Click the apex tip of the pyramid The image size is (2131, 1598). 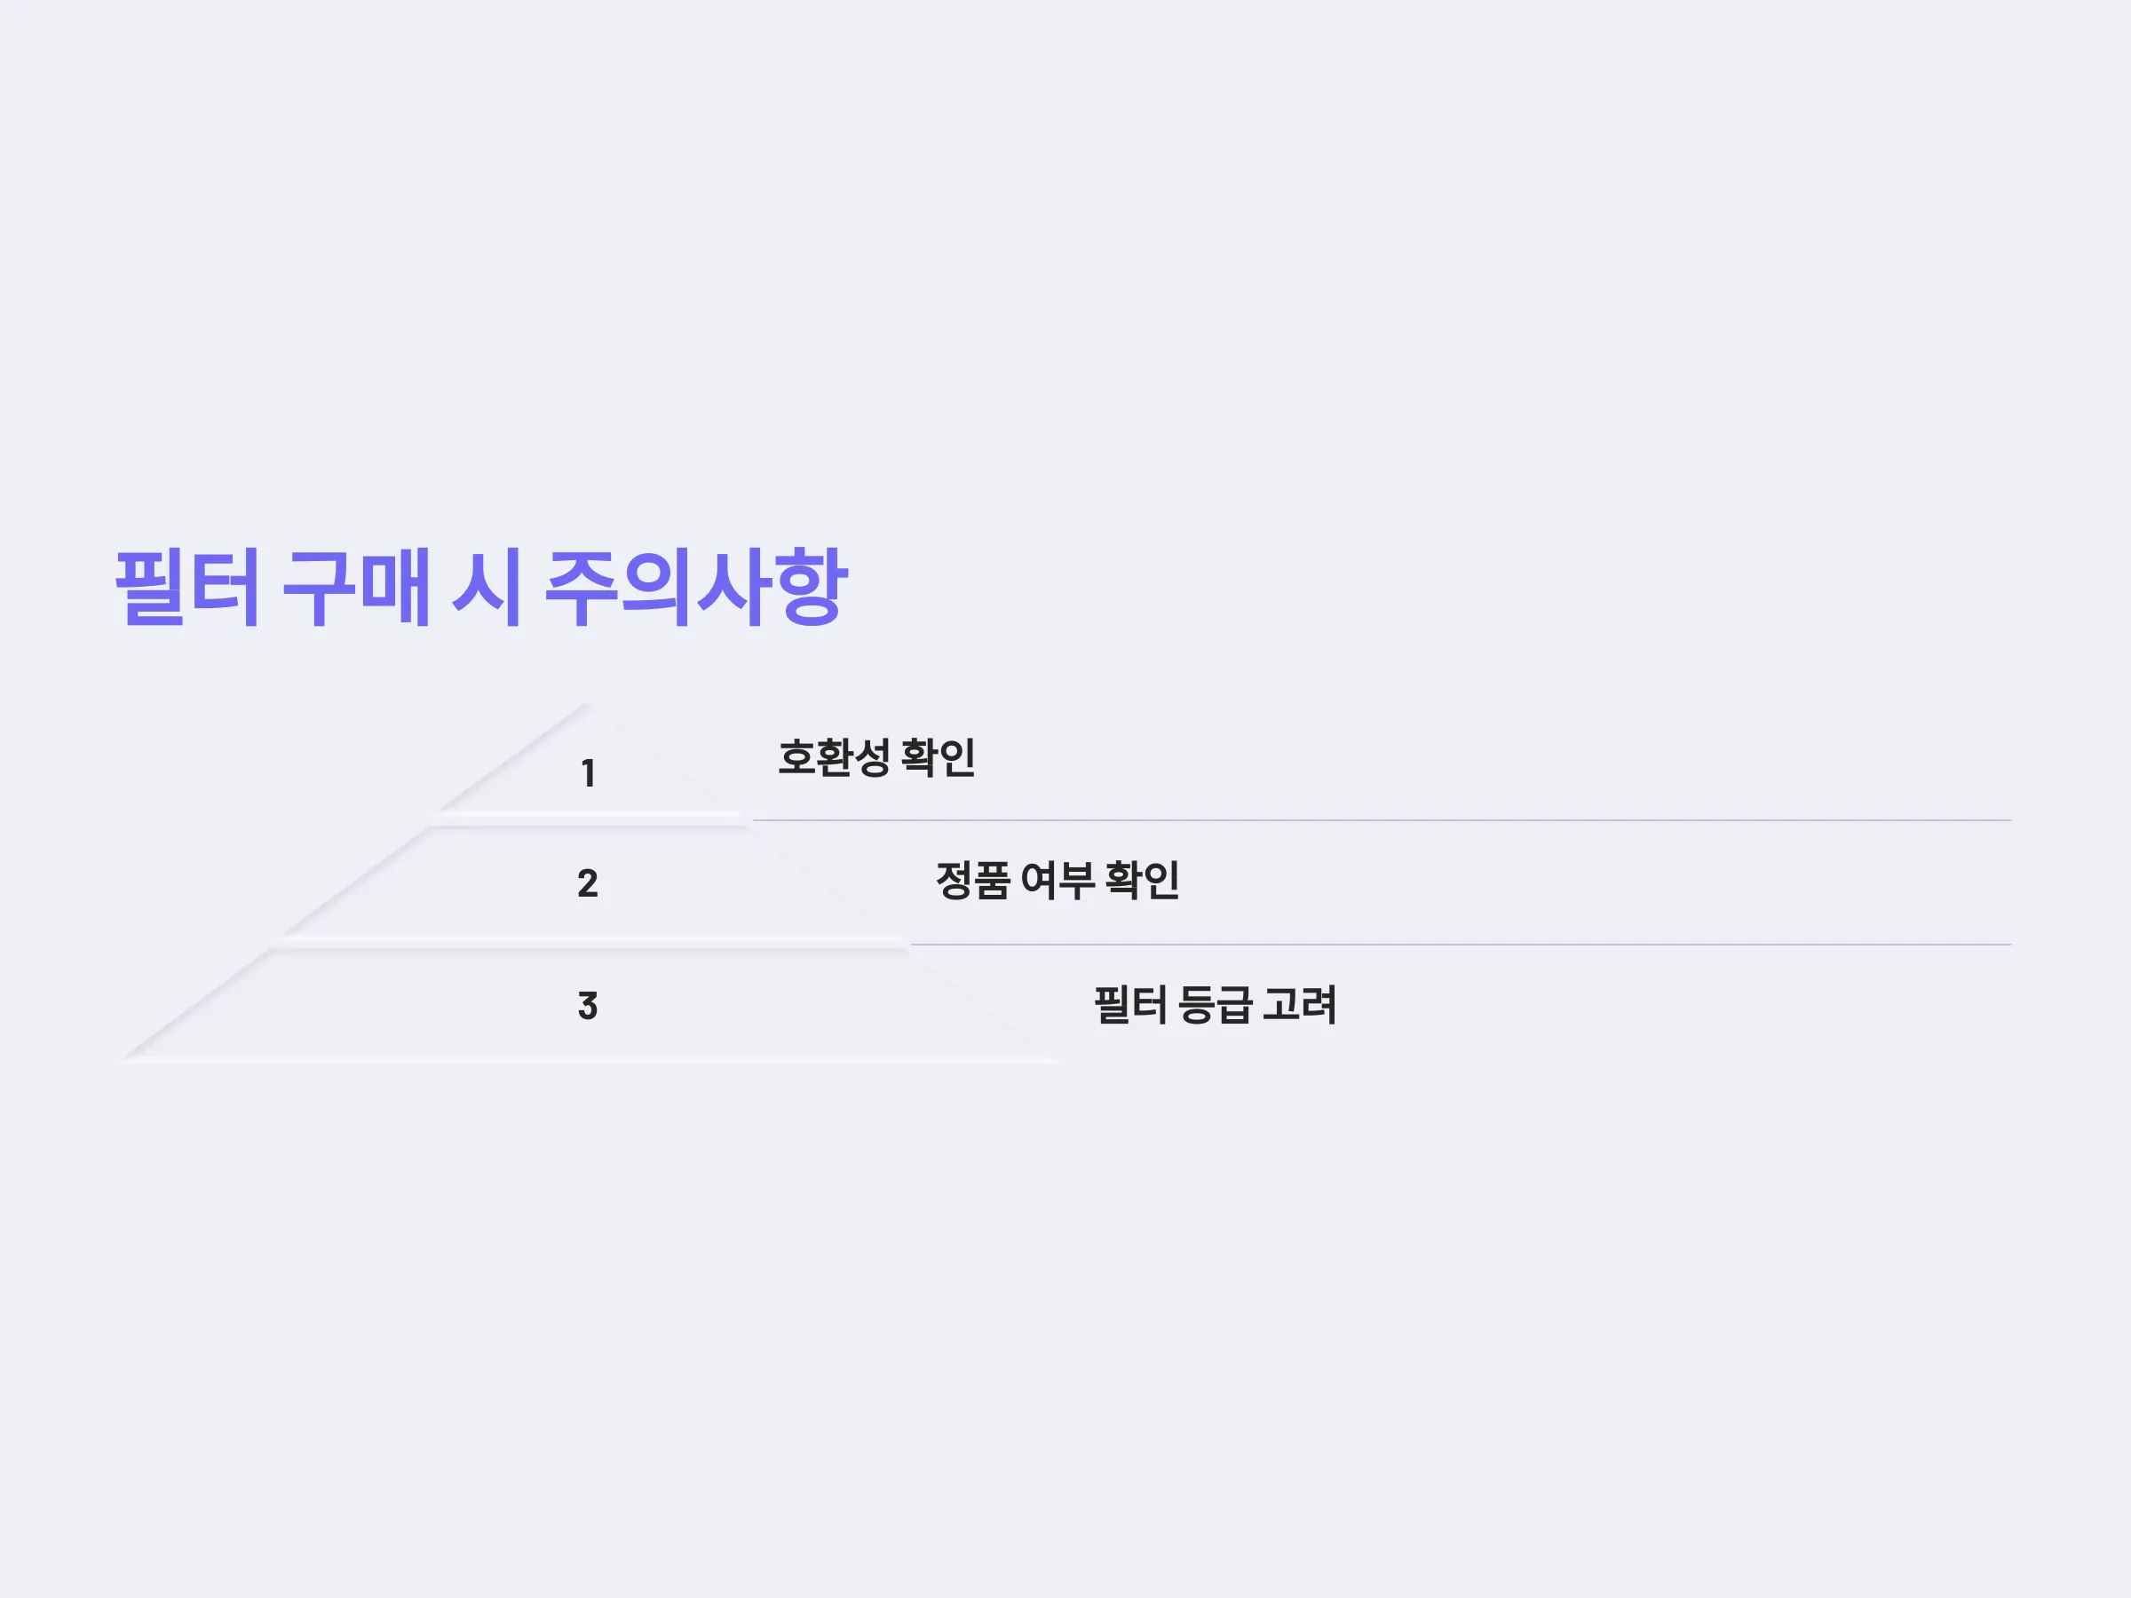[586, 706]
